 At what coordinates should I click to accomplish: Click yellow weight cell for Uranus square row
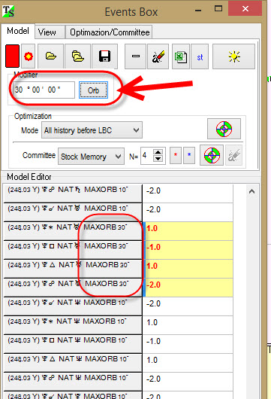point(188,250)
